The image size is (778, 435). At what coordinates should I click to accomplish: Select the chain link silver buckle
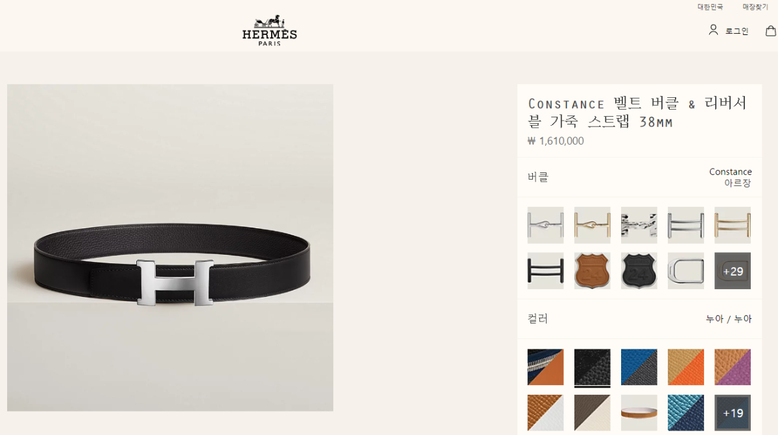[639, 225]
